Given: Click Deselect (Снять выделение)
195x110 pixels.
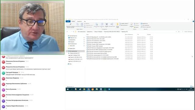Looking at the screenshot, I should [x=145, y=25].
